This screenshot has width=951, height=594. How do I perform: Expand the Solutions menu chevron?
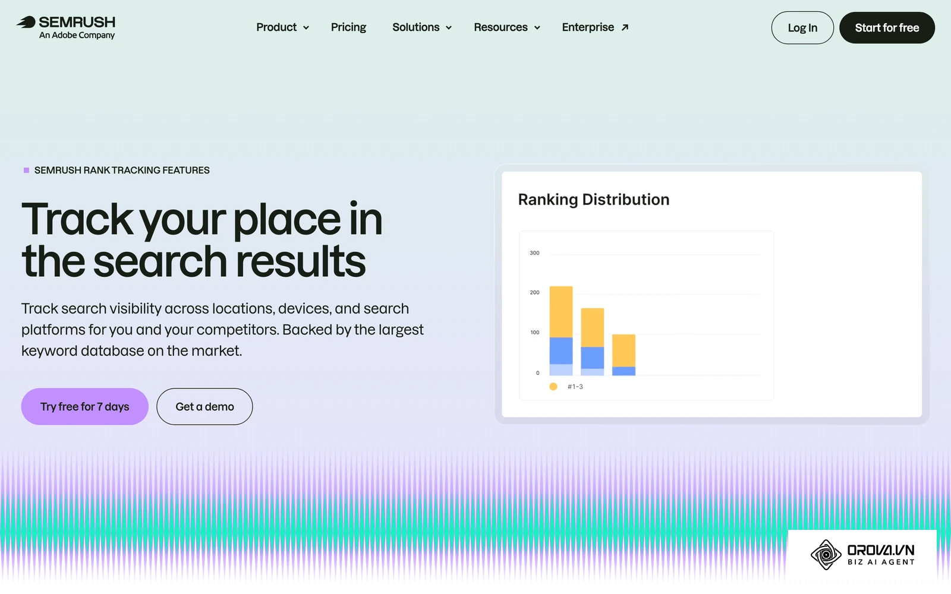tap(449, 28)
